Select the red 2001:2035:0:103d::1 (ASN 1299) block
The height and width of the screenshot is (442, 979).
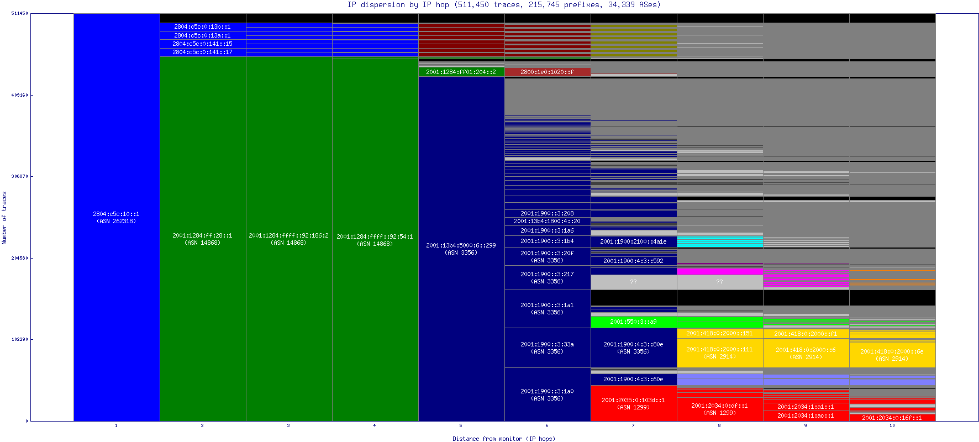(x=634, y=403)
